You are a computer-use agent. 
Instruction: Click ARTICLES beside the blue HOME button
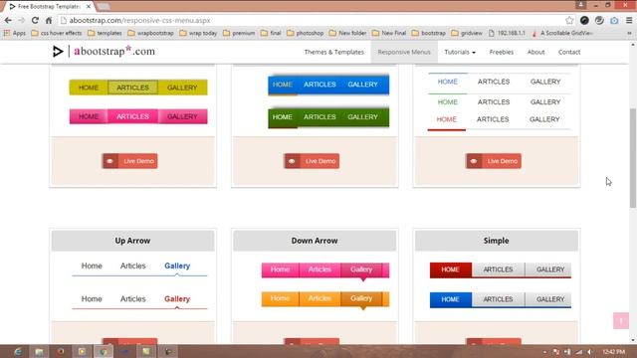pyautogui.click(x=498, y=299)
